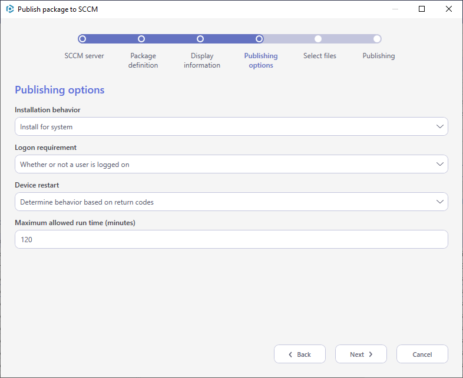This screenshot has width=463, height=378.
Task: Click the Package definition step circle
Action: point(141,39)
